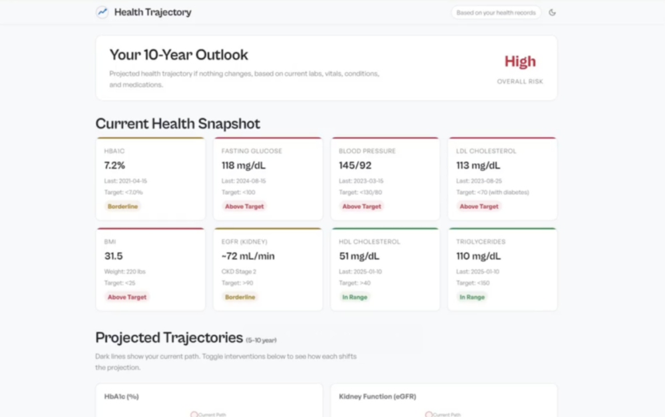This screenshot has width=665, height=417.
Task: Toggle dark mode with the moon icon
Action: click(552, 13)
